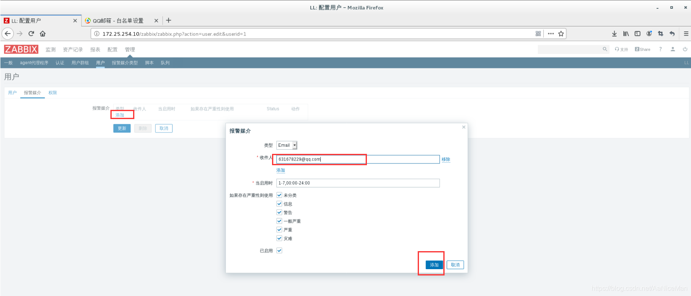Click the browser address bar URL
The image size is (691, 296).
coord(174,34)
